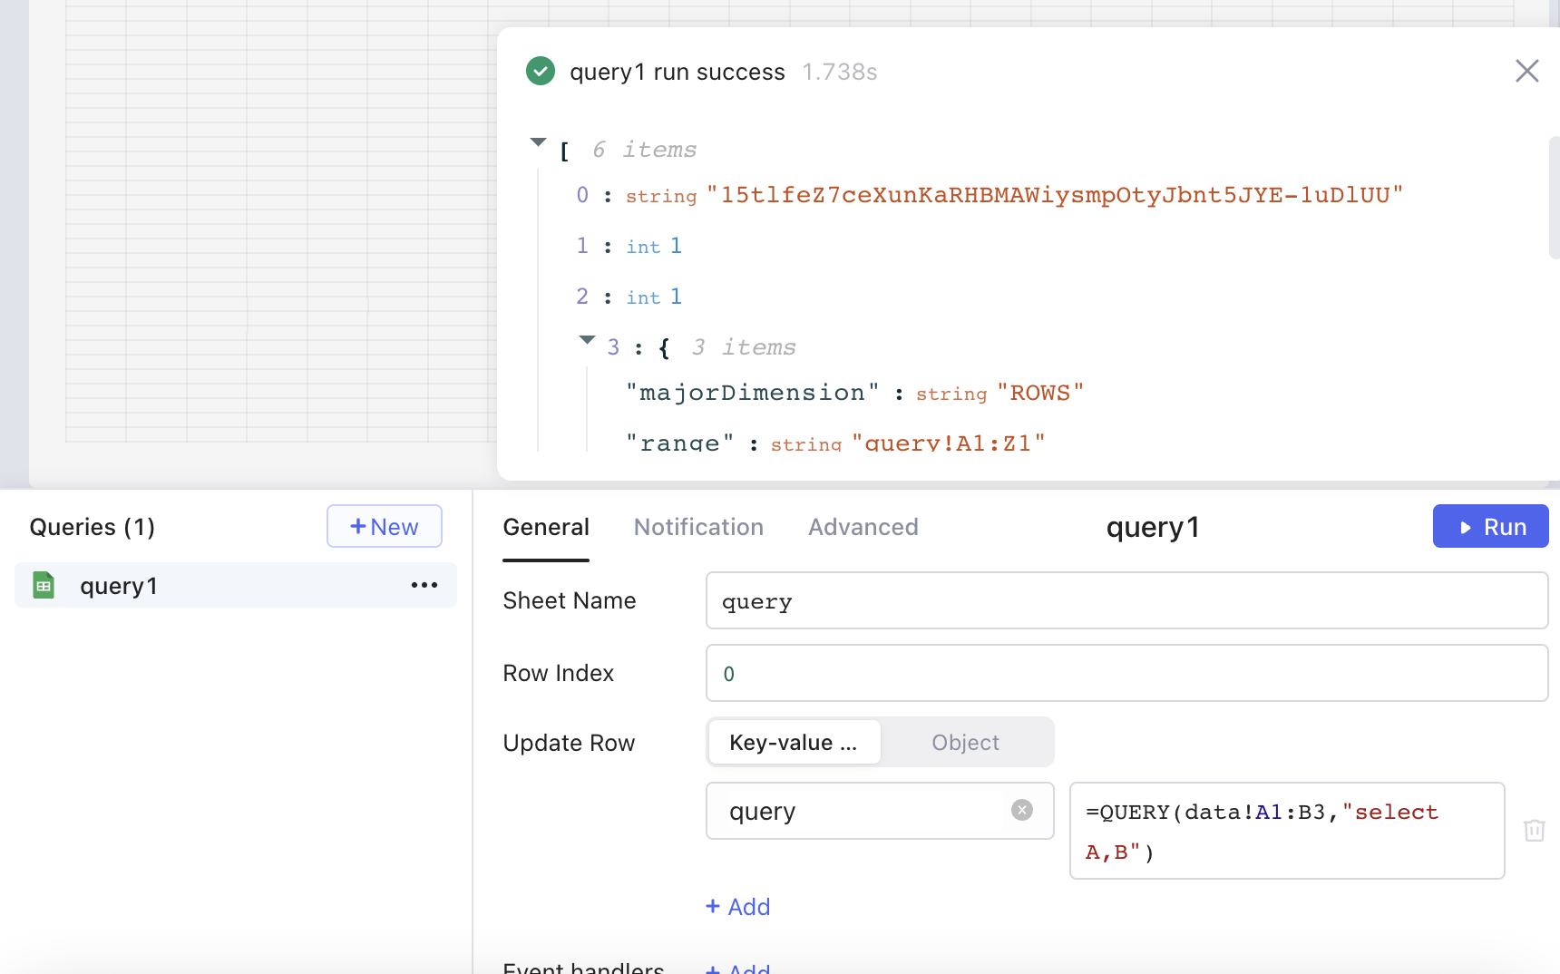Select the Key-value update row mode
The height and width of the screenshot is (974, 1560).
point(794,742)
